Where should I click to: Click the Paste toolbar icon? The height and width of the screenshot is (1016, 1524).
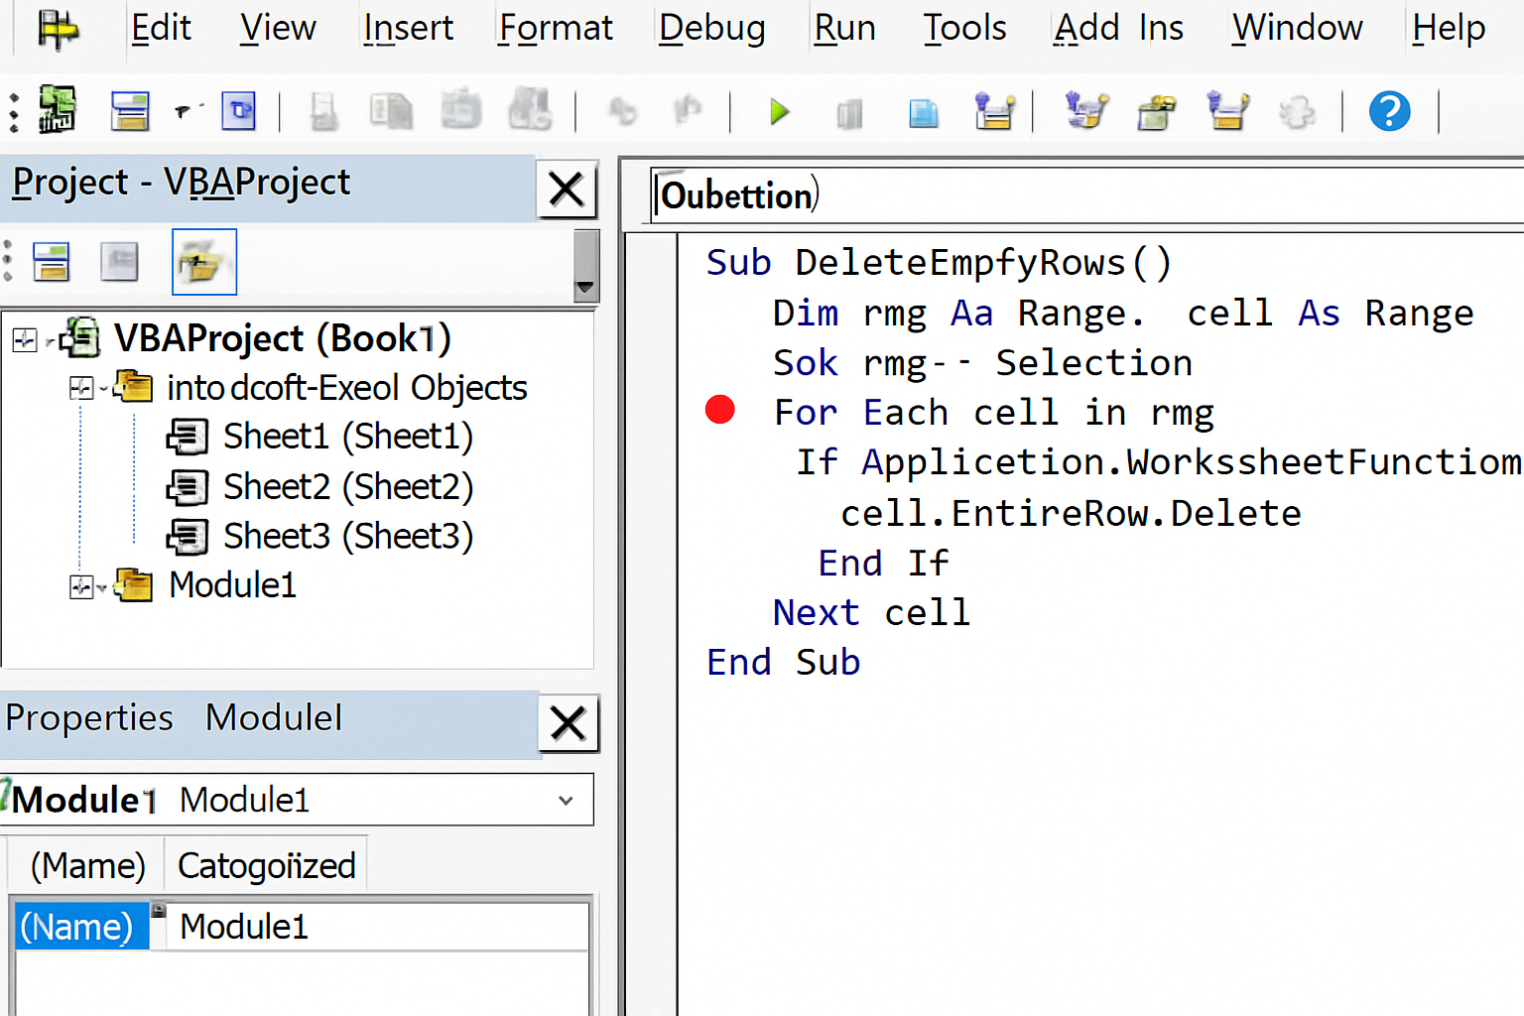461,109
